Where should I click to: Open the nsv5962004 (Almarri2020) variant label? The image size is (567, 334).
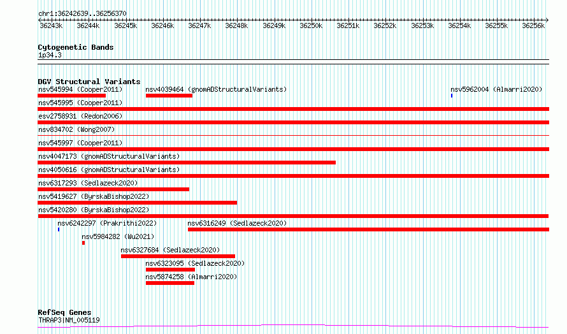pos(496,89)
